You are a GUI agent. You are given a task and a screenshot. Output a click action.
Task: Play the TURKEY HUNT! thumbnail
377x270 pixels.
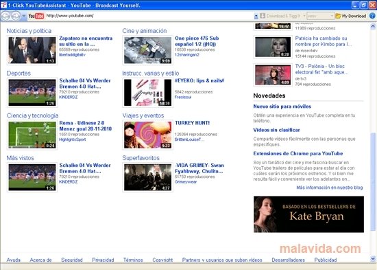pyautogui.click(x=148, y=135)
